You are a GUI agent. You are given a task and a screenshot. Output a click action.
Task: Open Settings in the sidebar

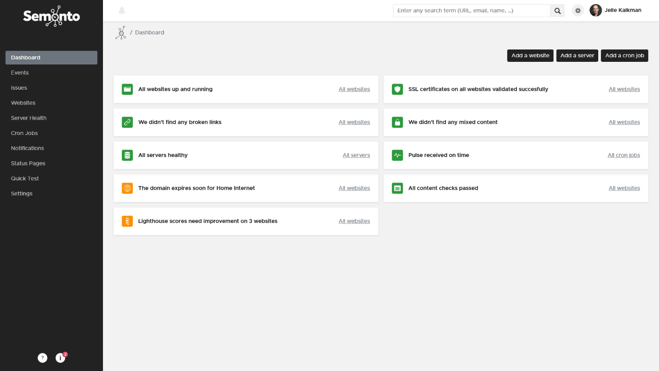(x=51, y=194)
